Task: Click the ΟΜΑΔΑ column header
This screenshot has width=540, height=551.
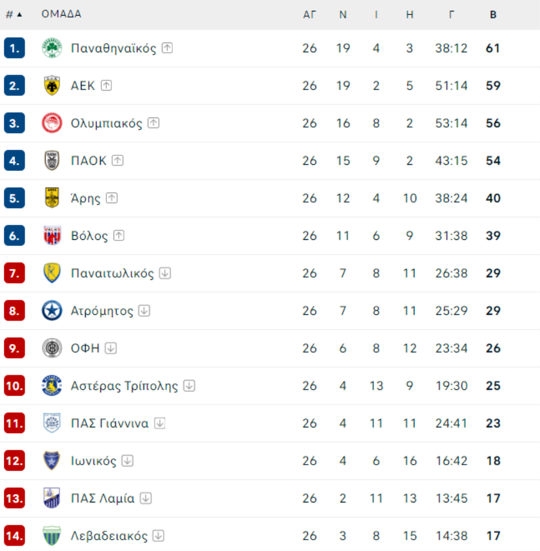Action: [61, 14]
